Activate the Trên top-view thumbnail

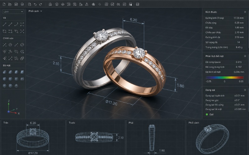(x=33, y=137)
